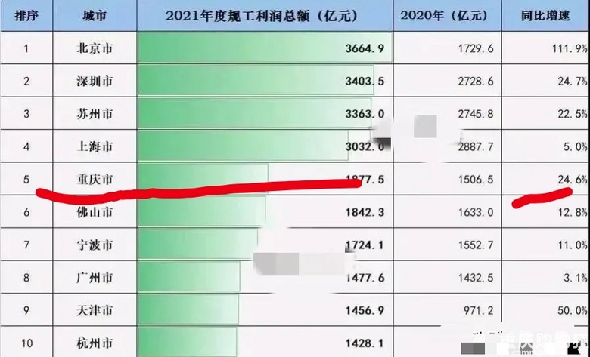Click the green data bar for 杭州市
Viewport: 590px width, 357px height.
click(x=188, y=342)
